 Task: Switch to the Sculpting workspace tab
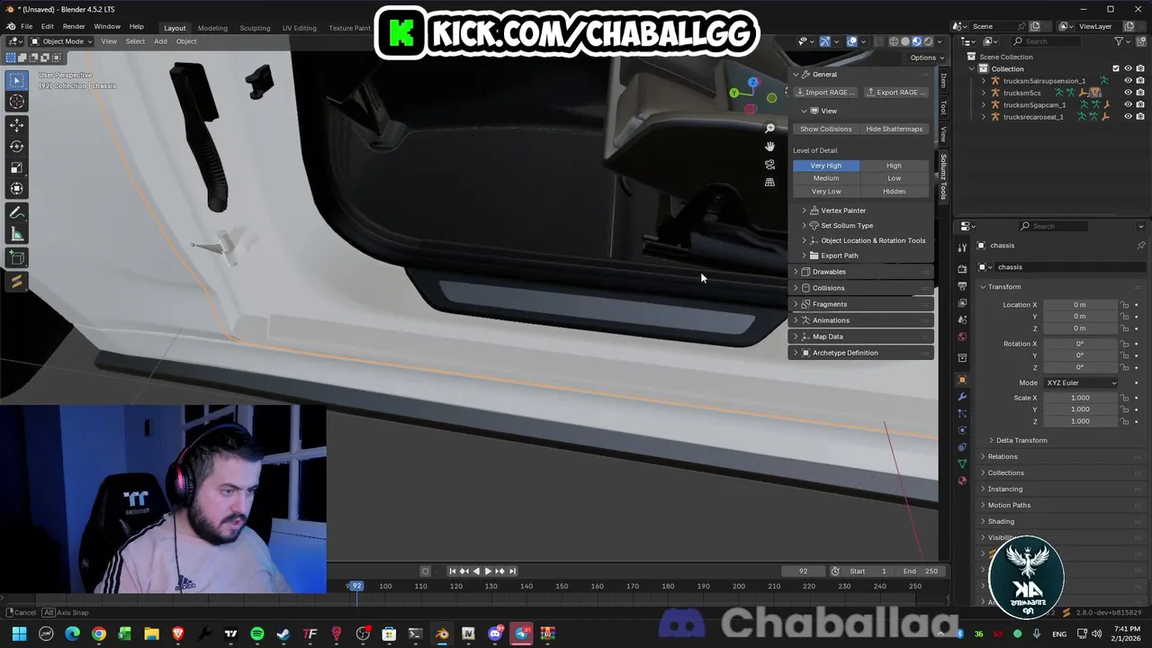[255, 28]
